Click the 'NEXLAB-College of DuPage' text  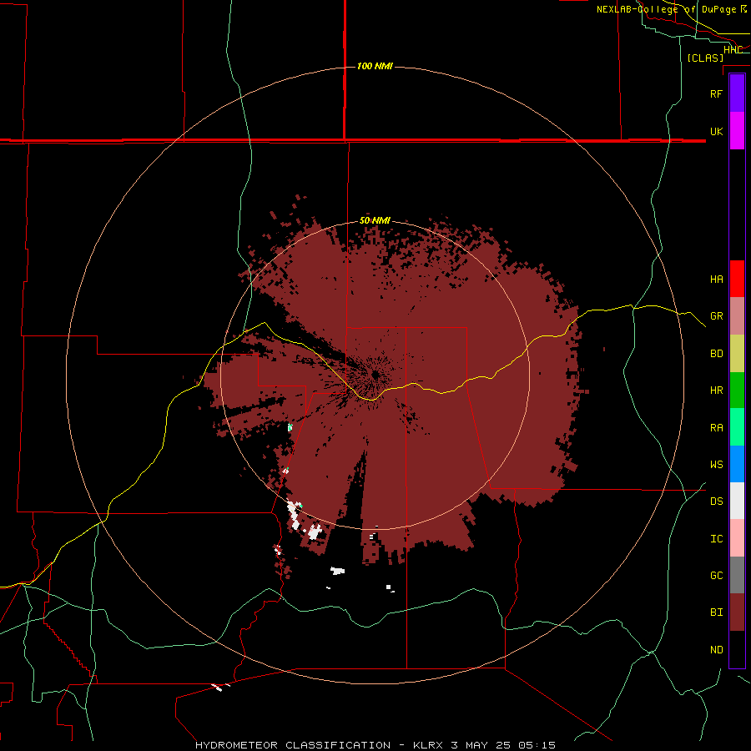[666, 9]
